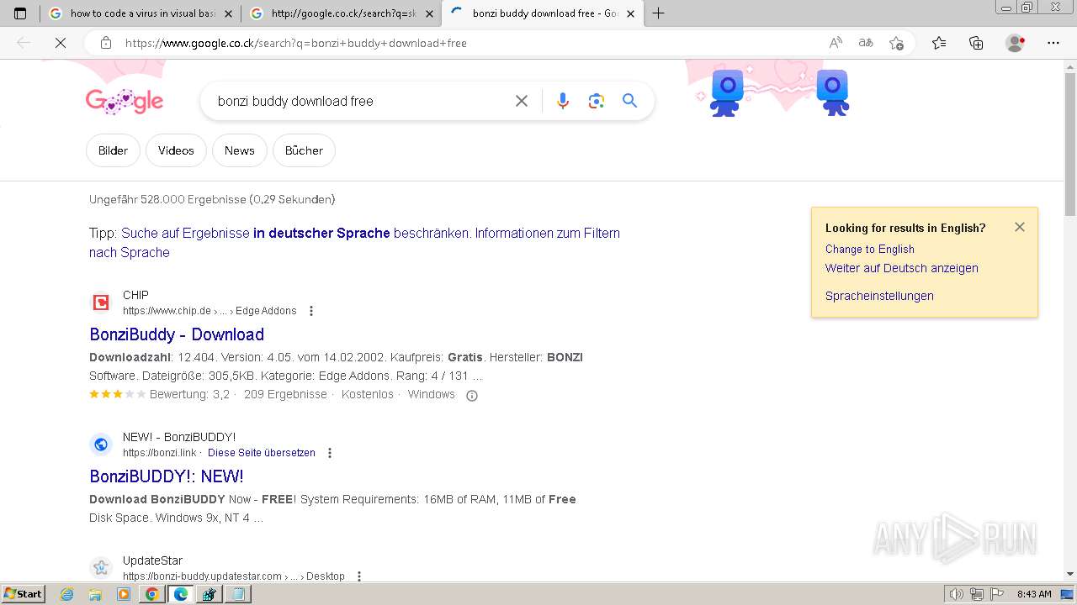Open BonziBUDDY!: NEW! result
1077x605 pixels.
pos(167,476)
